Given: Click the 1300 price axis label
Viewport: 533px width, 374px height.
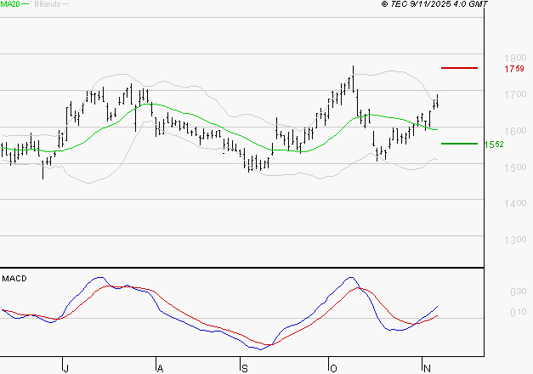Looking at the screenshot, I should click(x=515, y=240).
